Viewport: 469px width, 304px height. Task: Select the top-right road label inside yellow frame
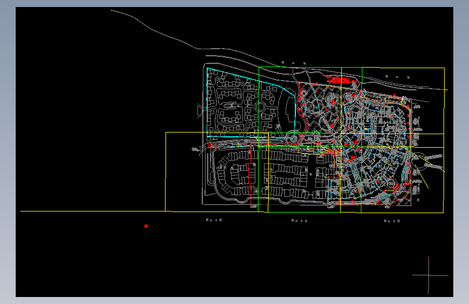point(398,77)
